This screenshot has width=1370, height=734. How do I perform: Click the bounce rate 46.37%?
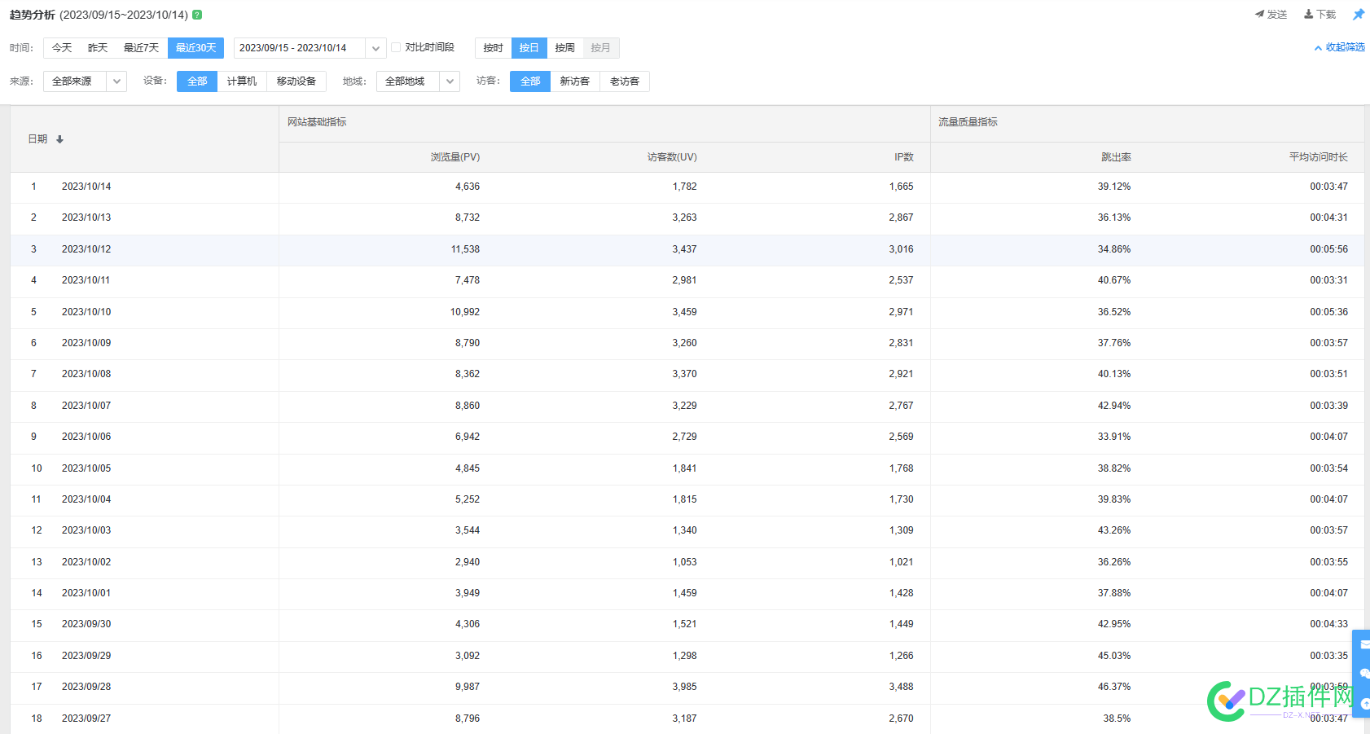click(1114, 687)
